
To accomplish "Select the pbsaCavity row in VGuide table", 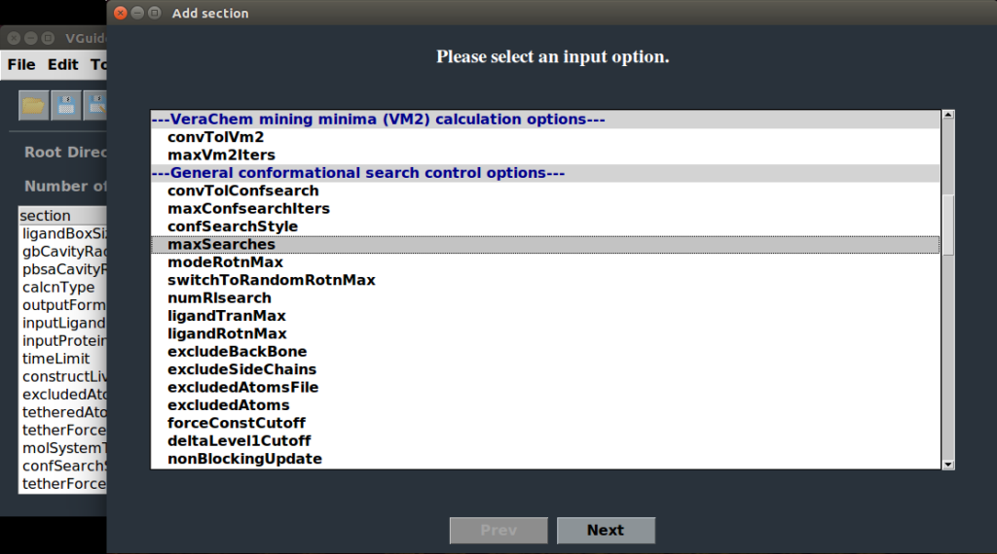I will click(63, 269).
